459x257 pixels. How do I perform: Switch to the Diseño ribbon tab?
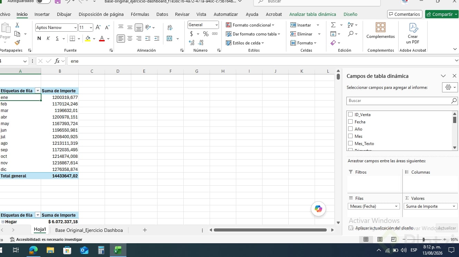coord(351,14)
